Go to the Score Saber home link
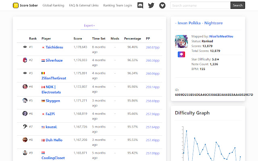 click(x=25, y=5)
